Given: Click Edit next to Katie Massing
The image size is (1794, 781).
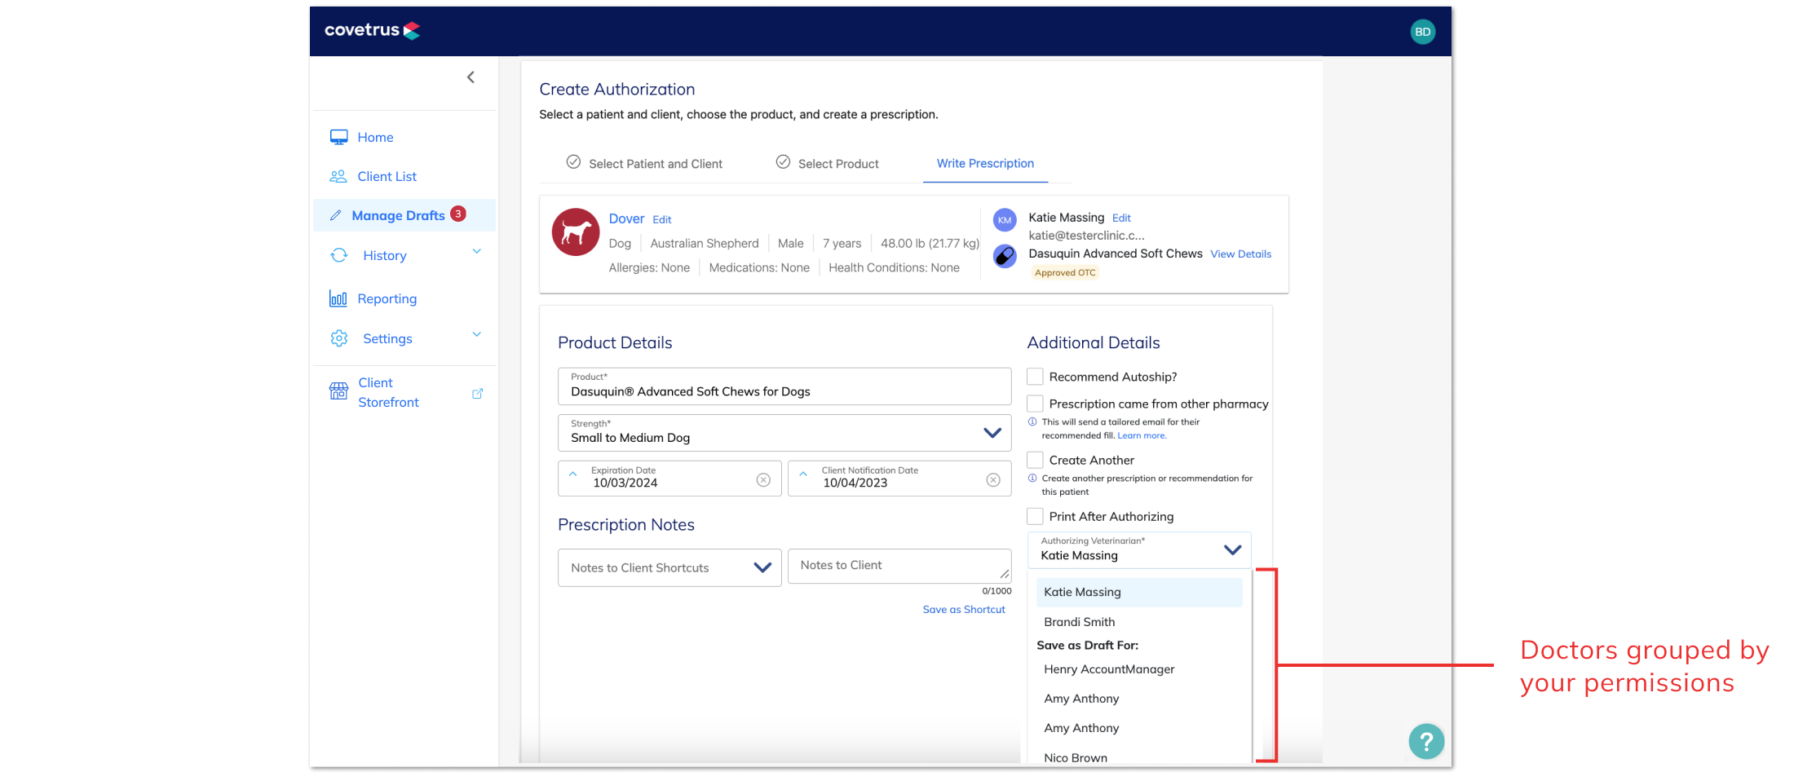Looking at the screenshot, I should pos(1121,218).
